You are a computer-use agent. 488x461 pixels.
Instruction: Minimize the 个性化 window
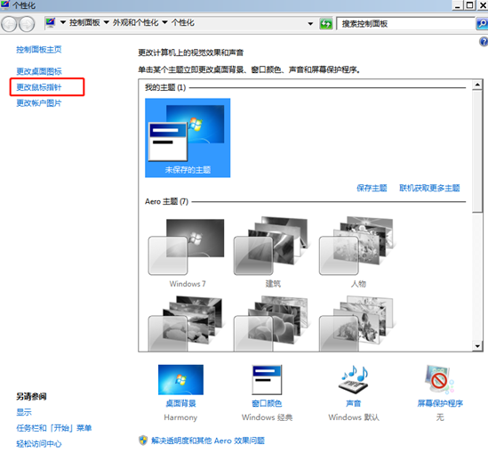tap(458, 5)
